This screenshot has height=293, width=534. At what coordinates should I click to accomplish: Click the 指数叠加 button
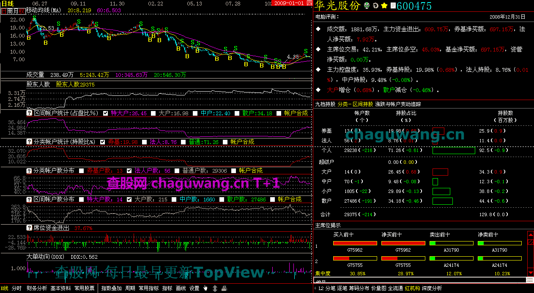[112, 288]
